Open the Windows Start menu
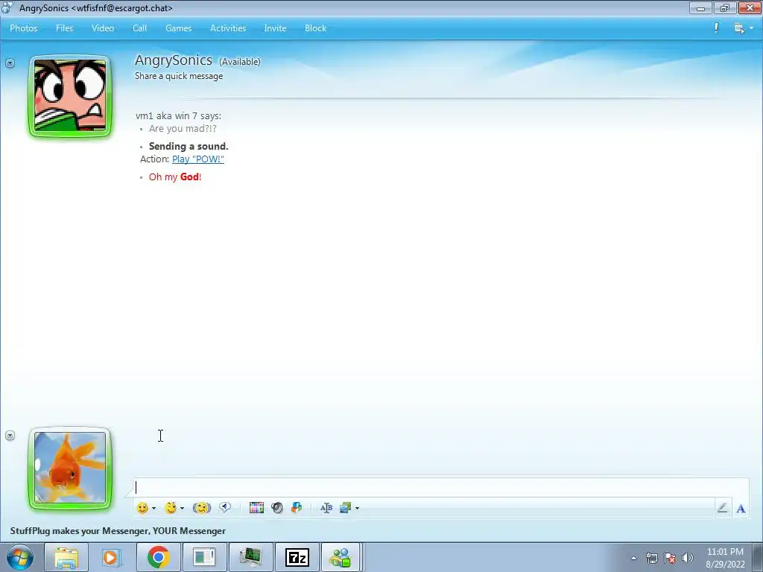 click(20, 557)
